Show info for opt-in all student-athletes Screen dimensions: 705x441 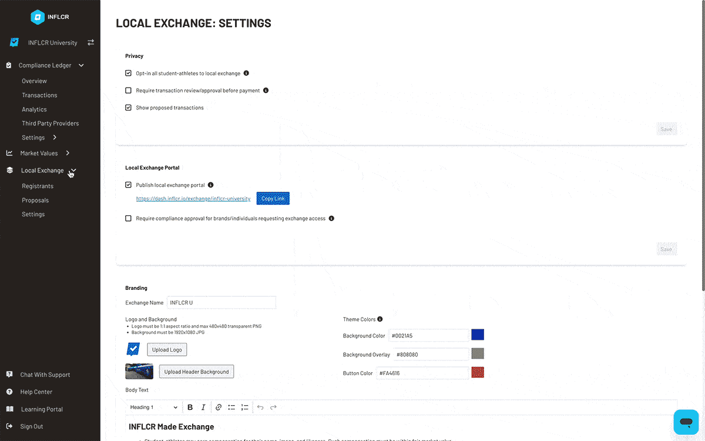[246, 73]
